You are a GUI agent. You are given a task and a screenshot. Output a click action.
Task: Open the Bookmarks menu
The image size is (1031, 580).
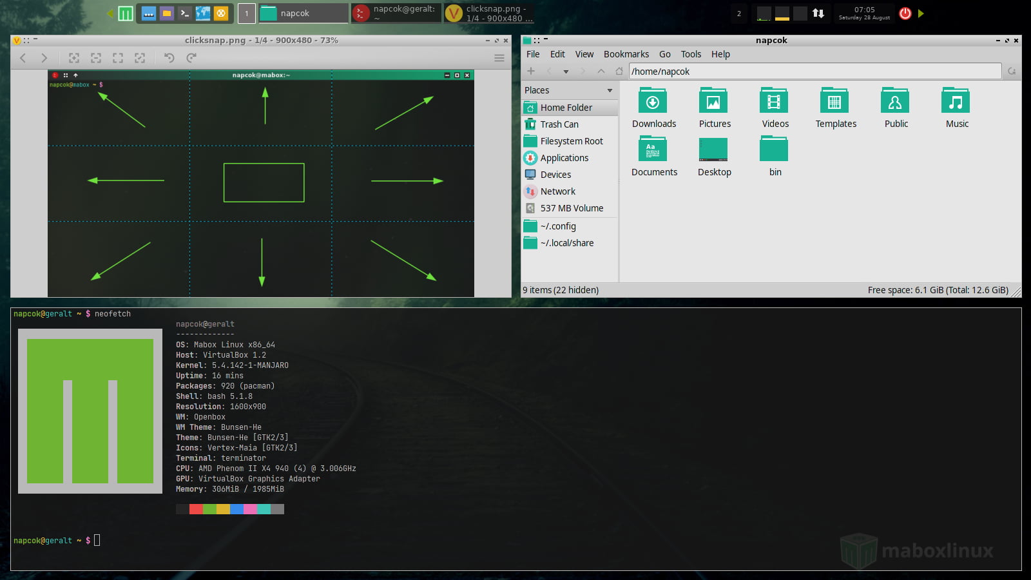point(626,54)
